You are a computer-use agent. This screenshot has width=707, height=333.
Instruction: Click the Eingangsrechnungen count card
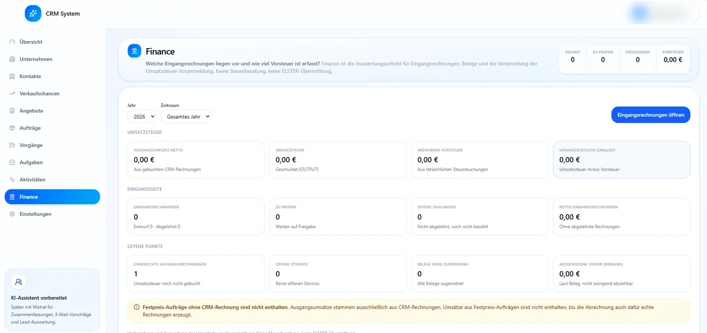pyautogui.click(x=196, y=217)
